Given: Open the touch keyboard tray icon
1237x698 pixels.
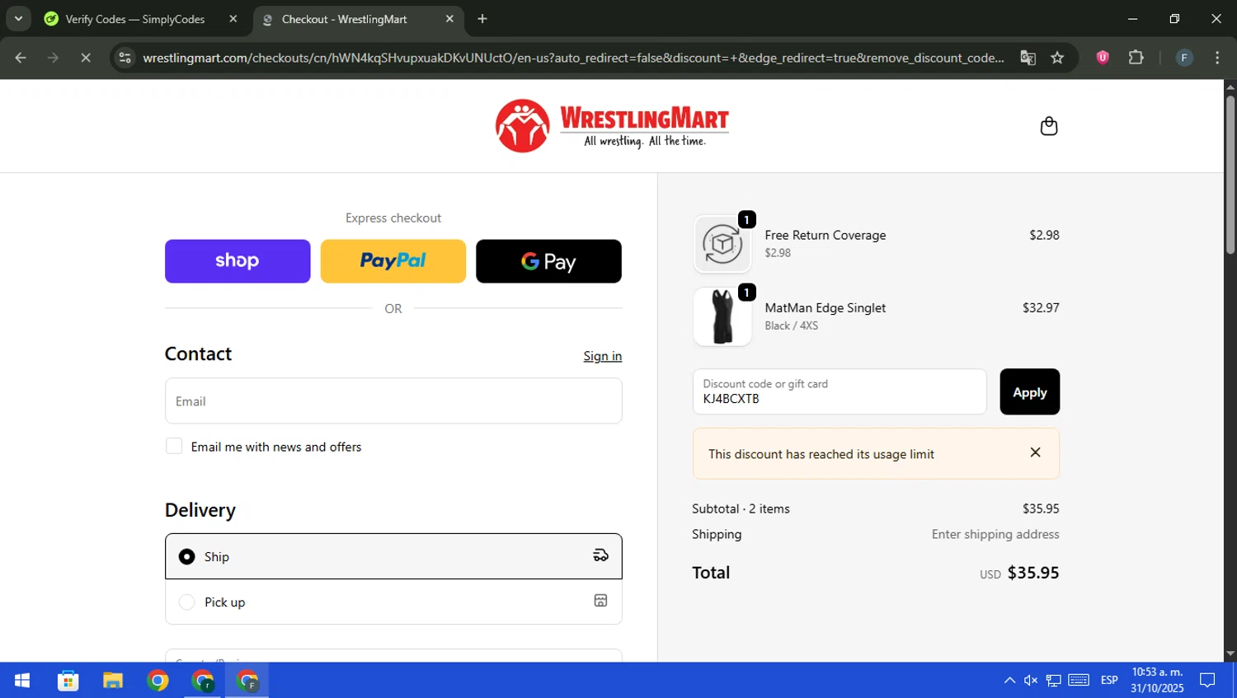Looking at the screenshot, I should click(1079, 681).
